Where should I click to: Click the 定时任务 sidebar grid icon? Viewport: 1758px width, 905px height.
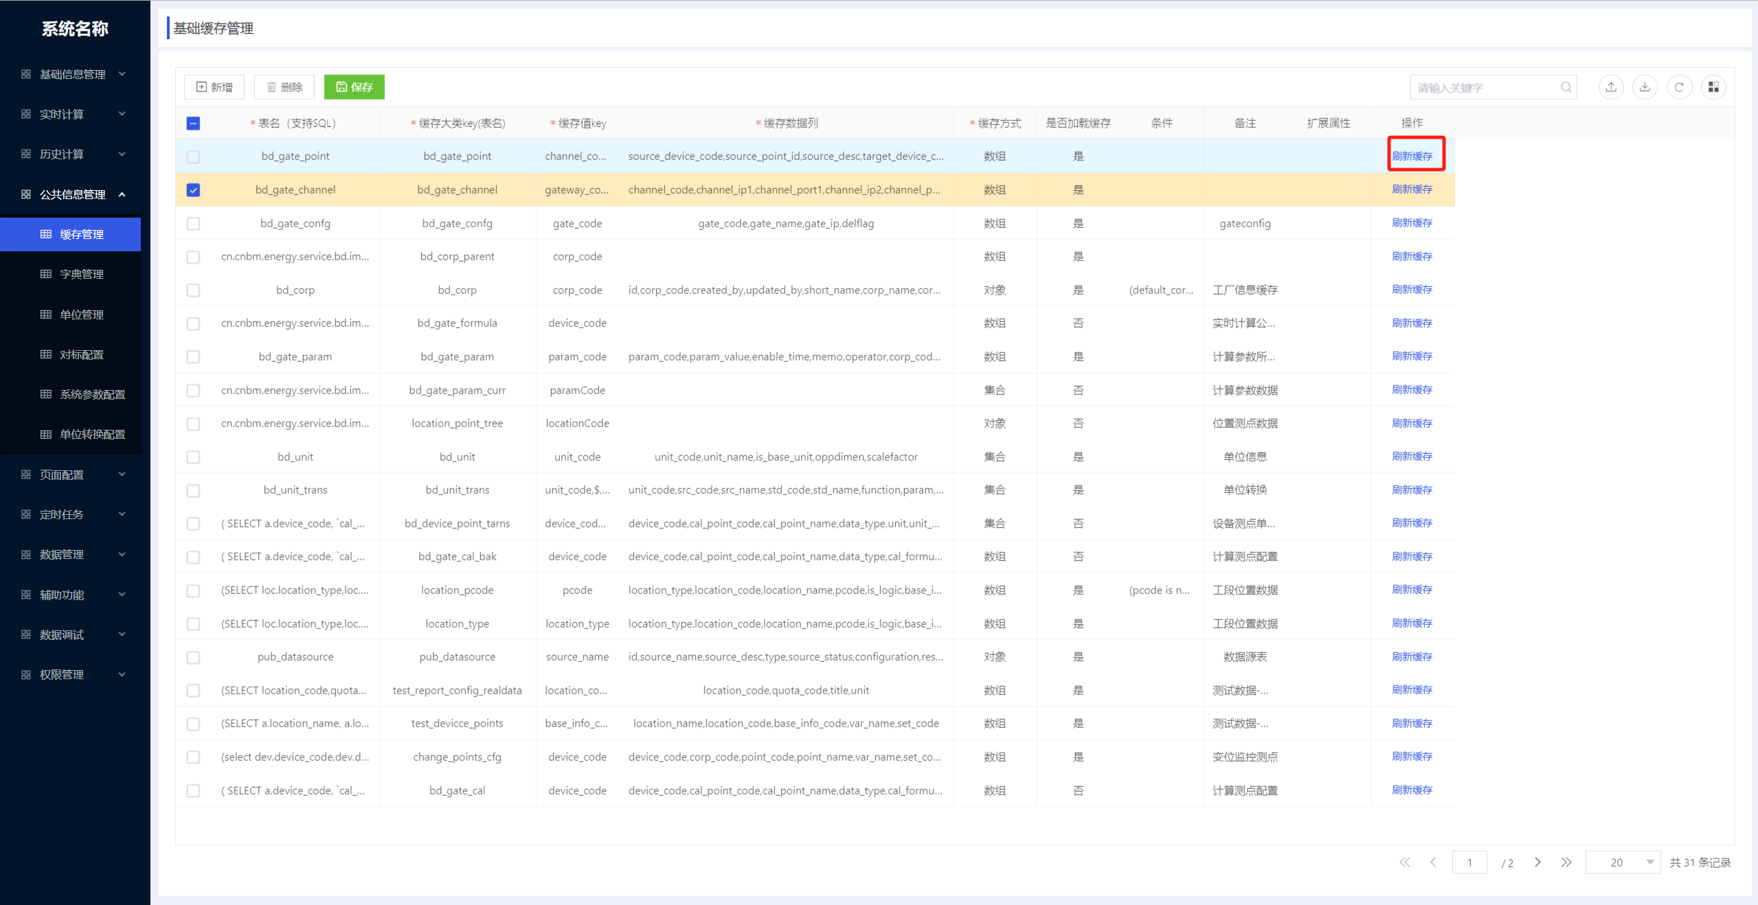(26, 514)
